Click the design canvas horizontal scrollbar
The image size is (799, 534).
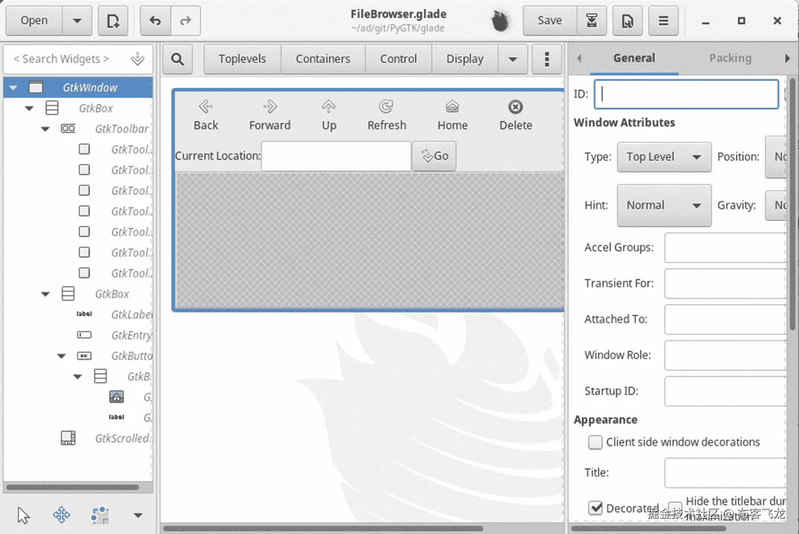pyautogui.click(x=323, y=528)
